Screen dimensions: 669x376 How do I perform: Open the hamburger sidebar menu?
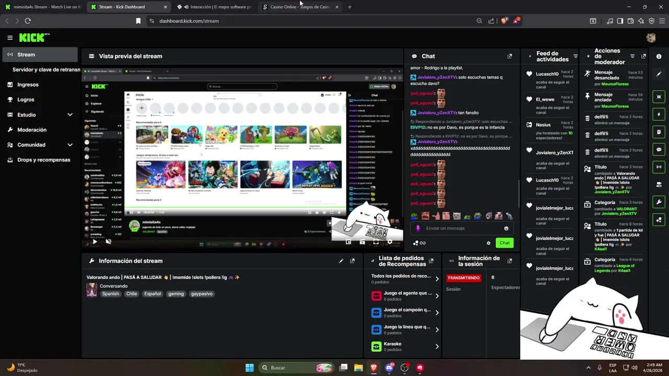10,38
